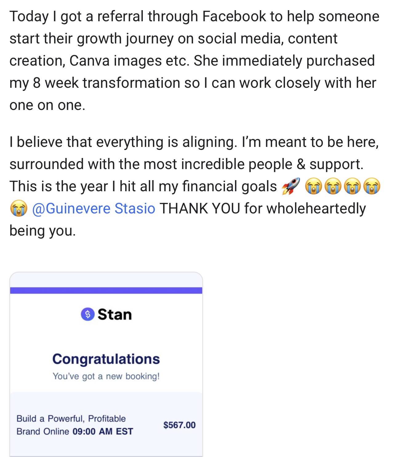Click the word "Facebook" in the post
Screen dimensions: 397x457
point(234,16)
